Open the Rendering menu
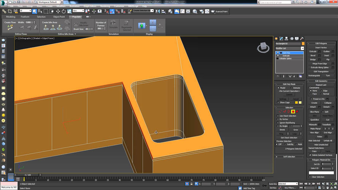 pos(105,6)
